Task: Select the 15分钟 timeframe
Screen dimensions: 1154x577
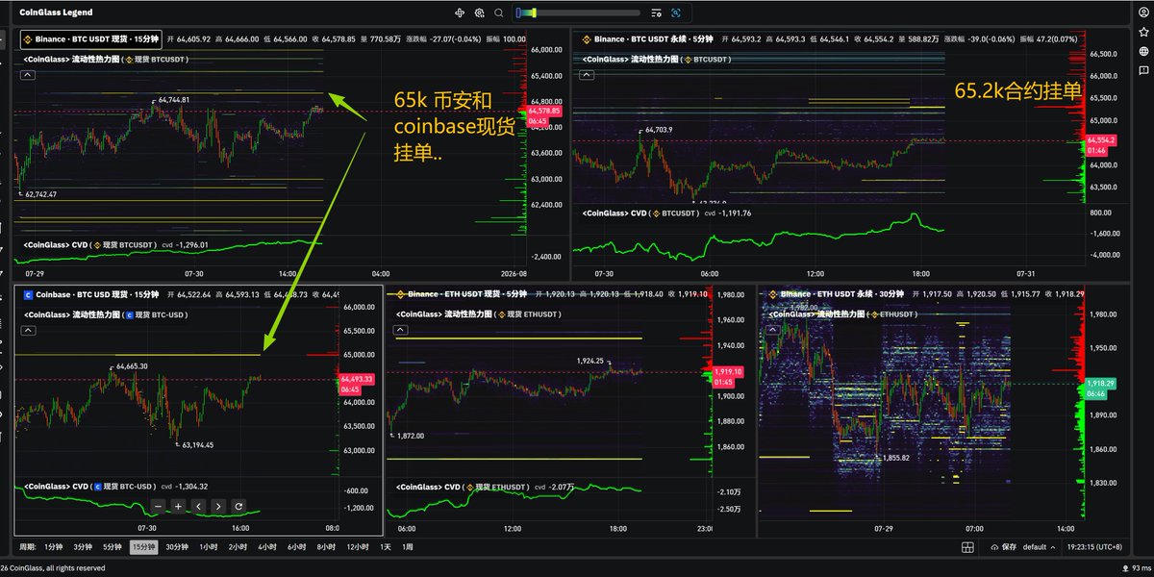Action: click(144, 547)
